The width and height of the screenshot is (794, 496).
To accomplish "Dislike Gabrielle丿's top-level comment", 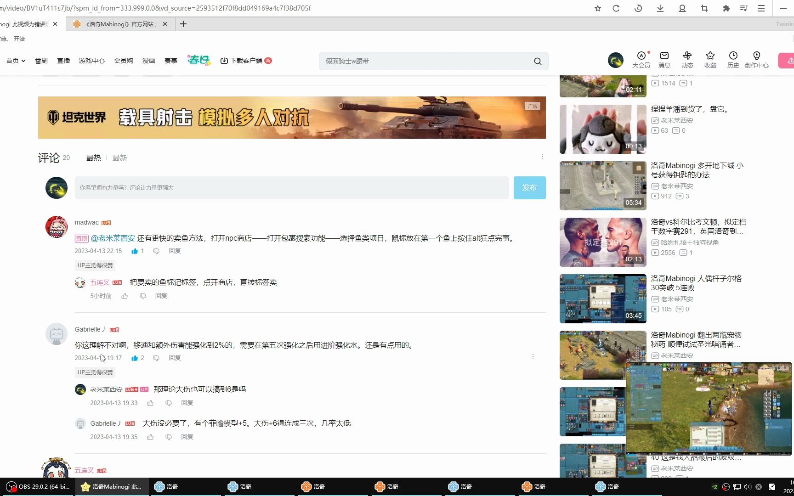I will coord(156,358).
